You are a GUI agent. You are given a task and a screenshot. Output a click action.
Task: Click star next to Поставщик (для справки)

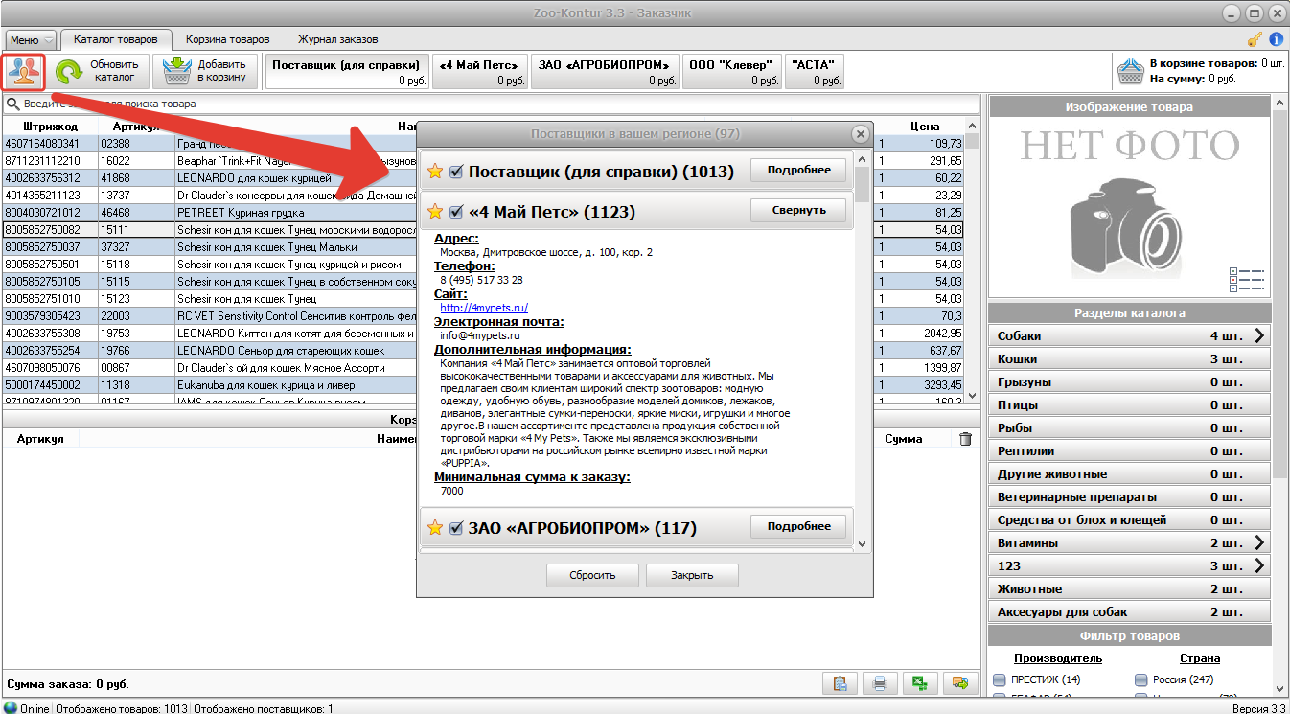click(435, 172)
